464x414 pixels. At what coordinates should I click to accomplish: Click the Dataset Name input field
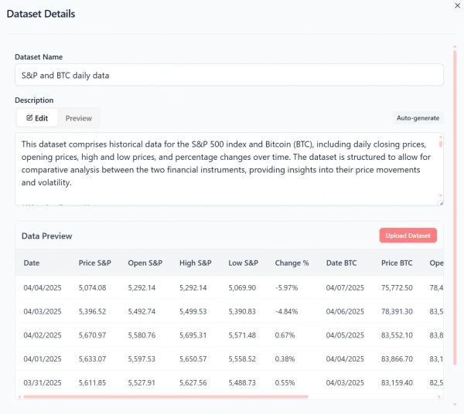coord(229,75)
